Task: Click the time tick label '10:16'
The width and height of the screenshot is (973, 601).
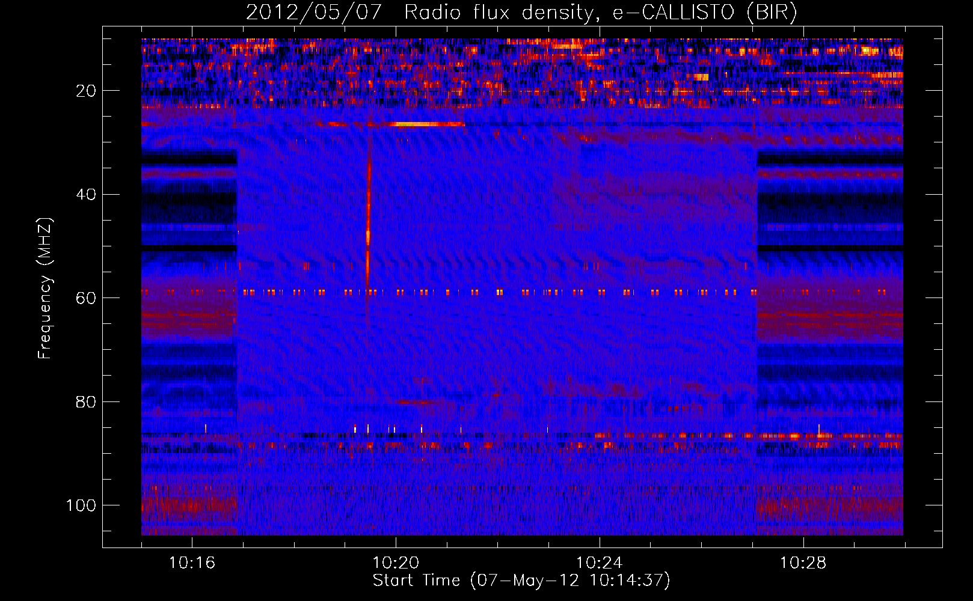Action: (x=192, y=563)
